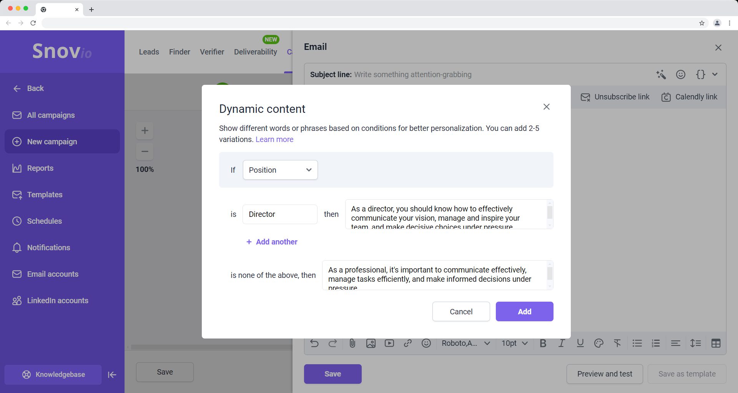Go to Reports in the sidebar
738x393 pixels.
point(40,168)
